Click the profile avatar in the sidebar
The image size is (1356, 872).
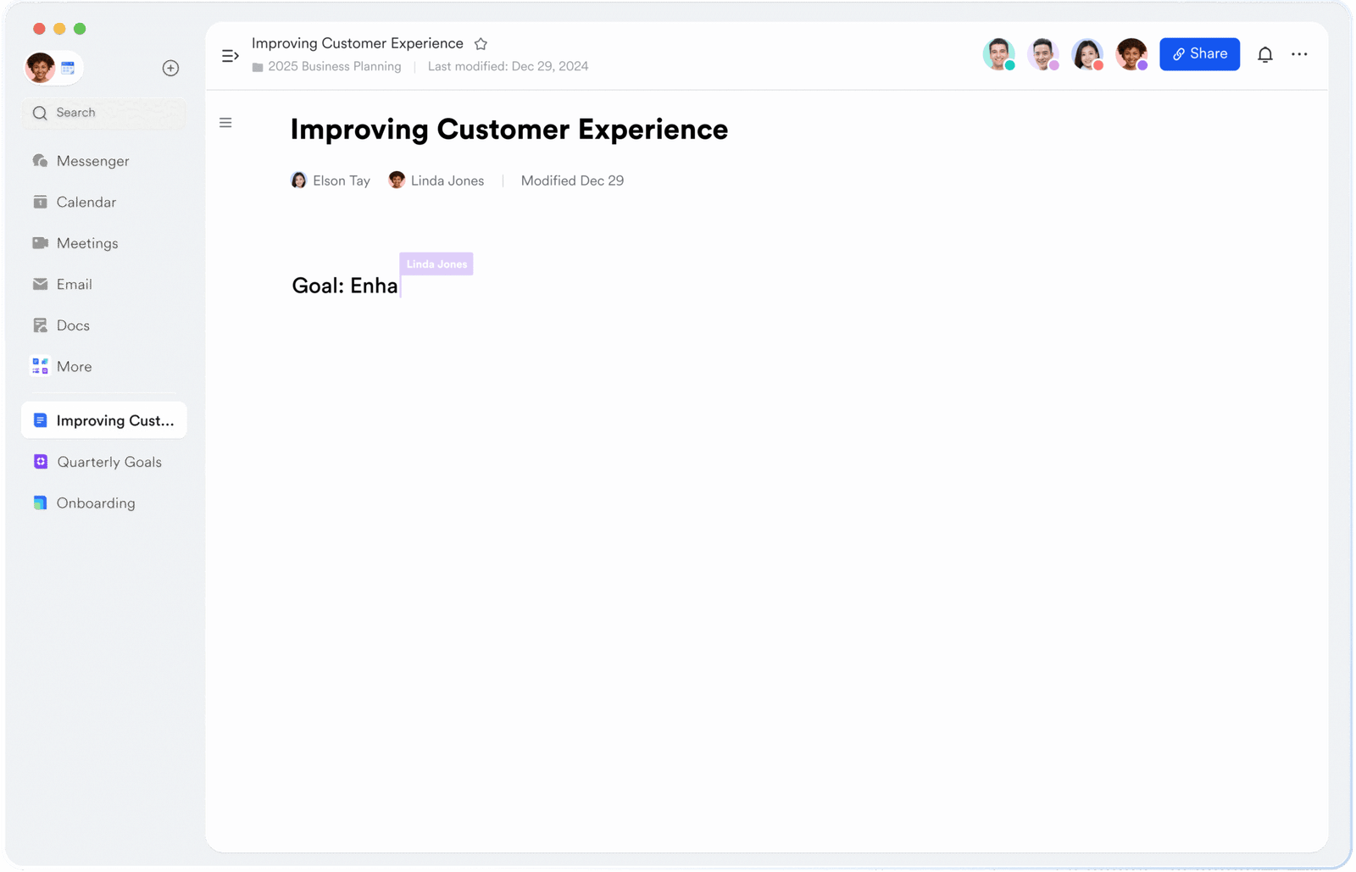[40, 67]
